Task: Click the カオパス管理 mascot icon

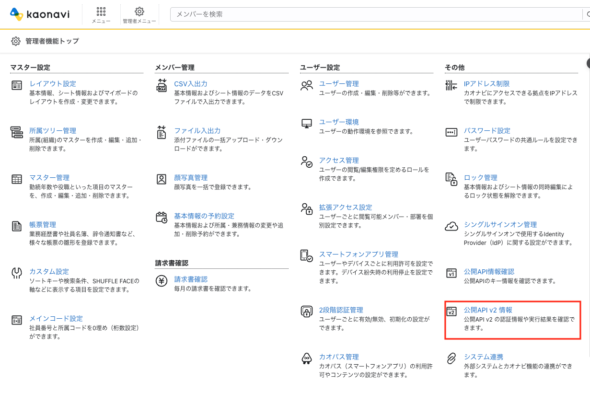Action: (x=306, y=358)
